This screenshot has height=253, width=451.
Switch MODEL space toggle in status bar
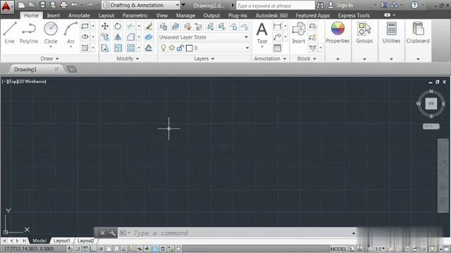(338, 249)
